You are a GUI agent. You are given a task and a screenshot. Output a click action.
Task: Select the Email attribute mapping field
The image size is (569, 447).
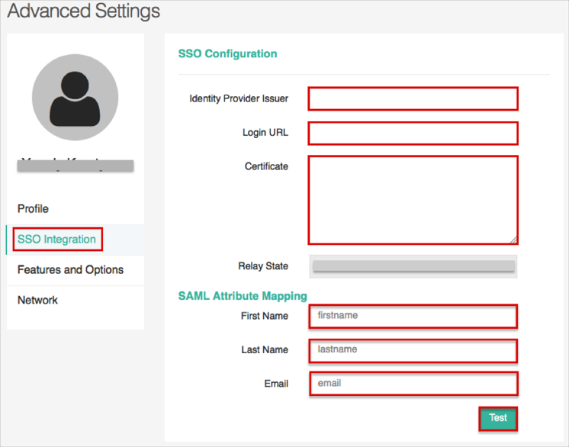coord(413,384)
